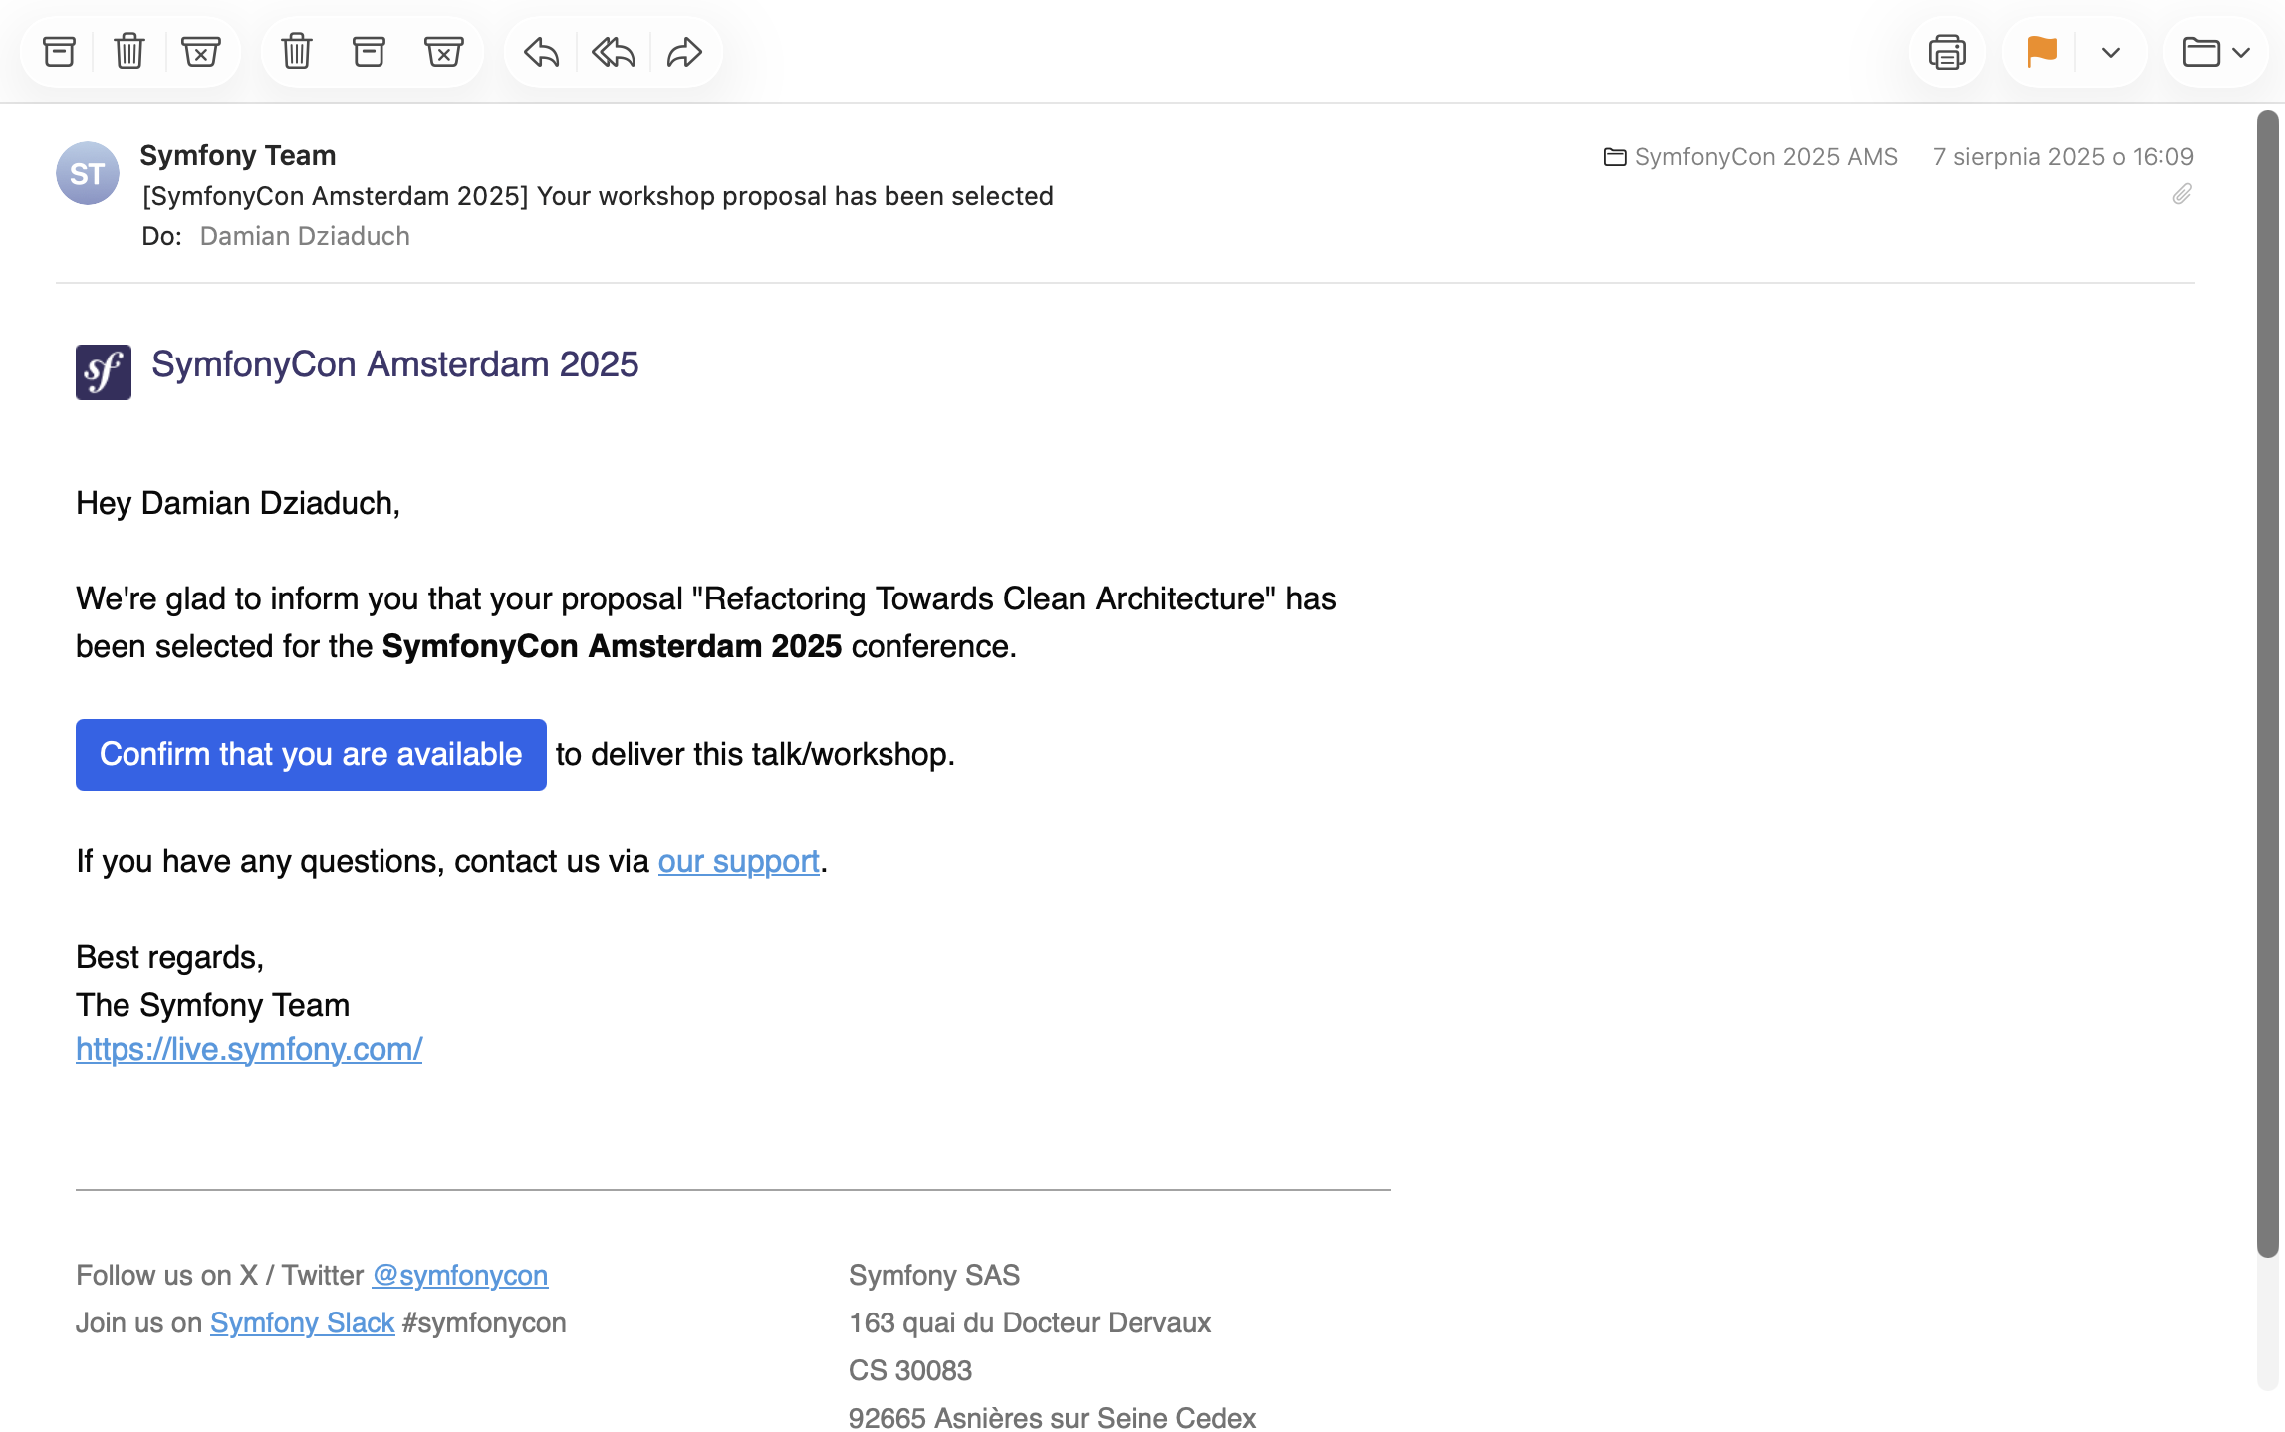
Task: Forward this email using the toolbar arrow
Action: (x=684, y=52)
